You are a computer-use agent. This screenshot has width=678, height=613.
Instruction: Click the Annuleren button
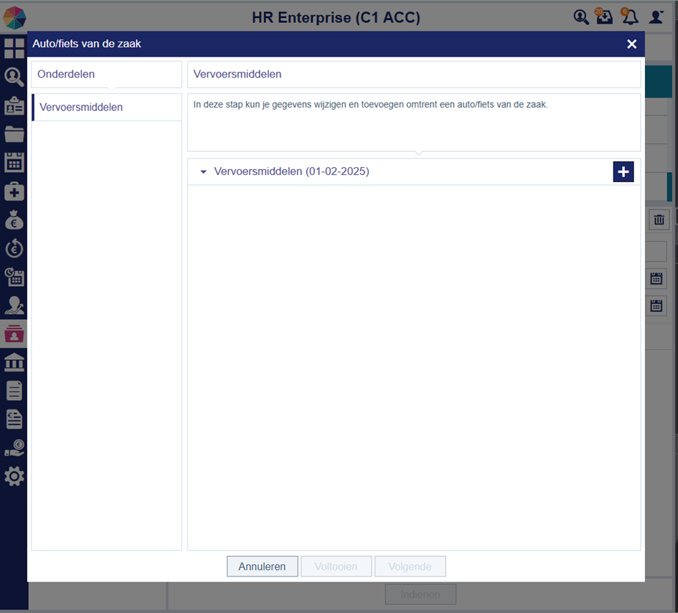(x=262, y=566)
